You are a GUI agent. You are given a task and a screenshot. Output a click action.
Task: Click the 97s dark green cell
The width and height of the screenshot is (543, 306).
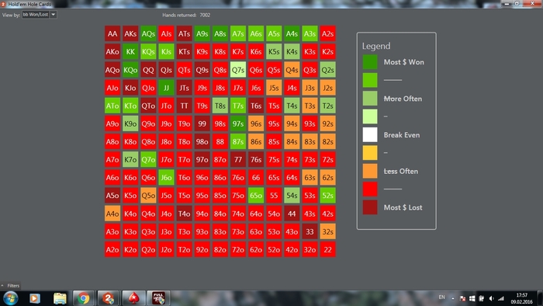(x=238, y=123)
